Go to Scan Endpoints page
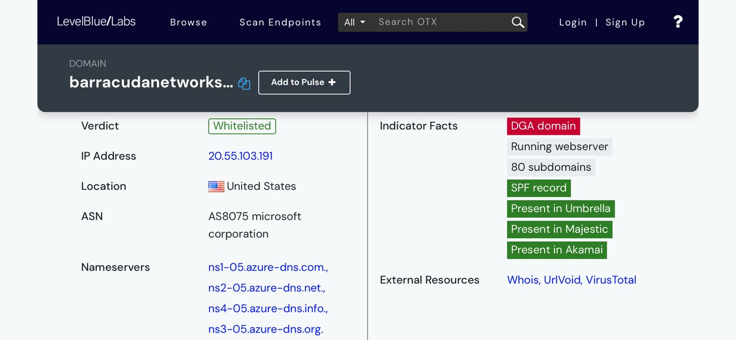 click(280, 22)
